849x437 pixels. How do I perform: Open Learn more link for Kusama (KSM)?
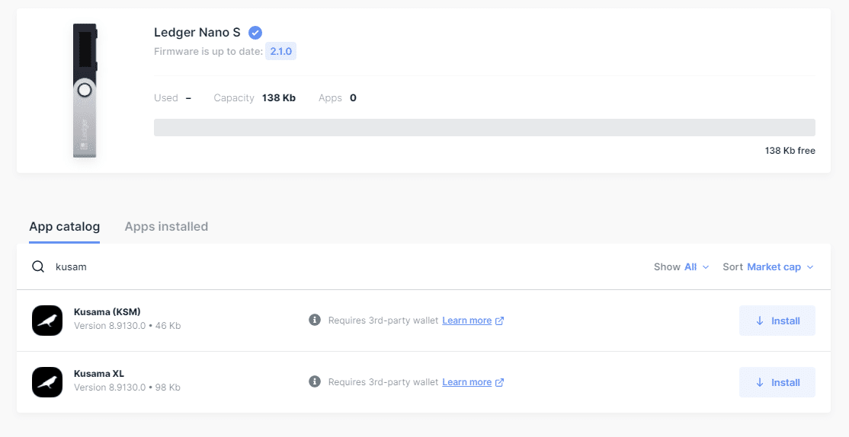(466, 321)
